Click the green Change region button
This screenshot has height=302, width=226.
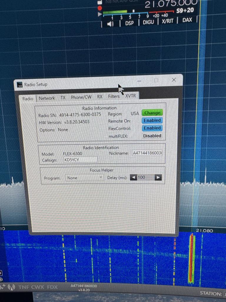pos(152,113)
